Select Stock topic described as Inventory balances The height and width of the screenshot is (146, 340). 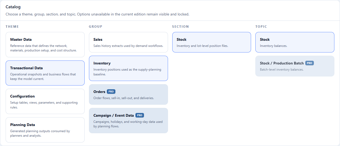pos(295,42)
